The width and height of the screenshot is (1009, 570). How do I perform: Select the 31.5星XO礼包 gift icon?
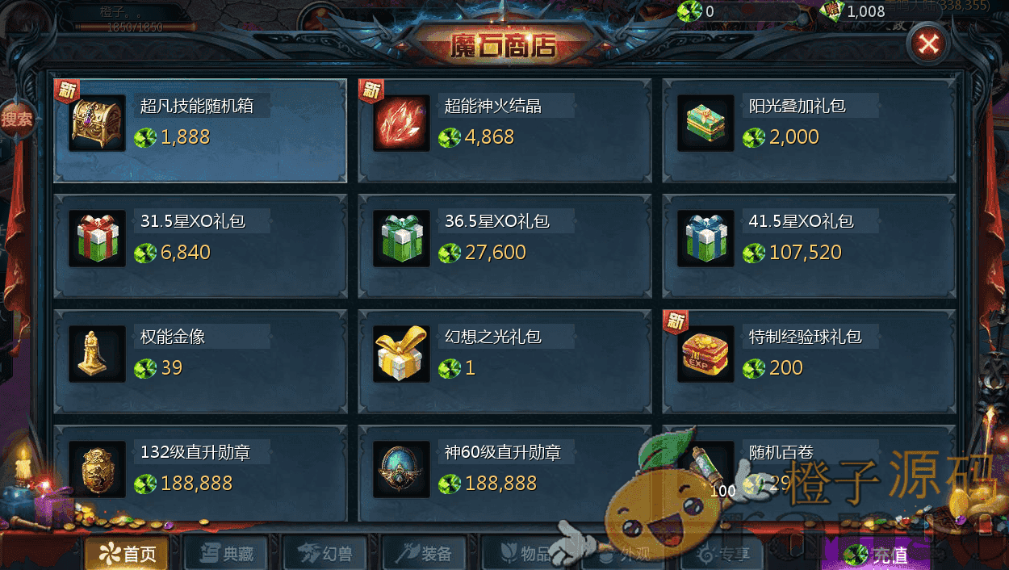[x=97, y=238]
